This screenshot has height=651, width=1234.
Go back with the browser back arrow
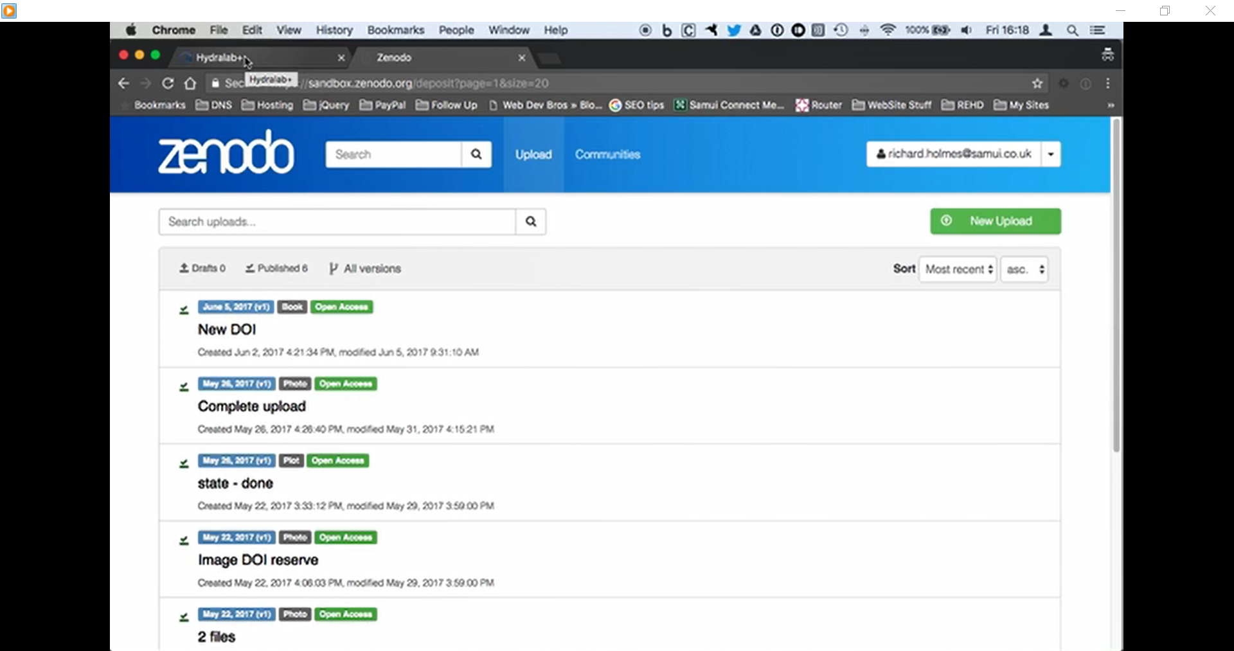(124, 83)
